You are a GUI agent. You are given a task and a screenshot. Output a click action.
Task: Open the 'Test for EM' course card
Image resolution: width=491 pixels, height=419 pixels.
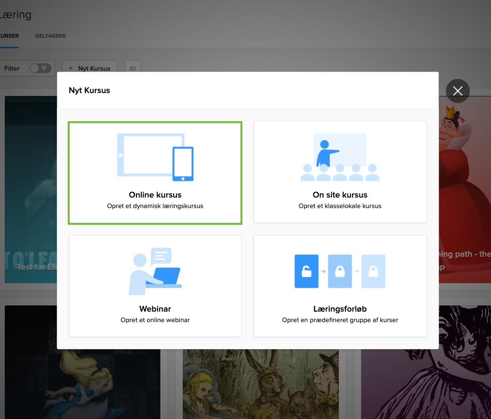(x=31, y=191)
